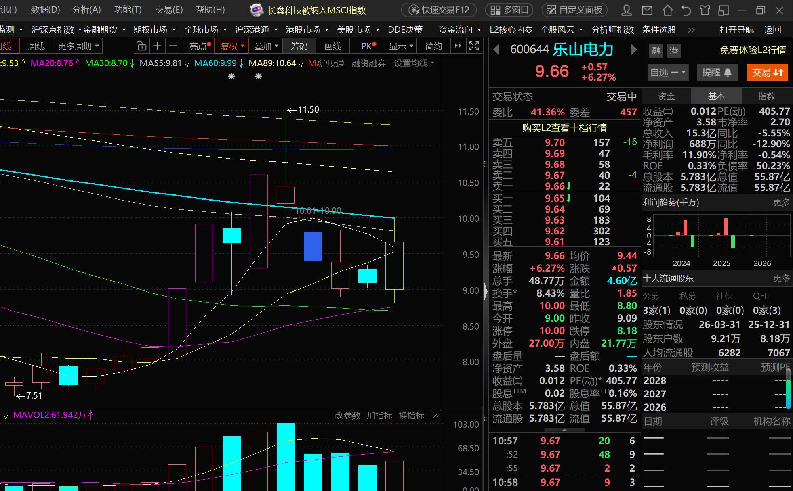Click the chart lock icon
Viewport: 793px width, 491px height.
pos(141,46)
